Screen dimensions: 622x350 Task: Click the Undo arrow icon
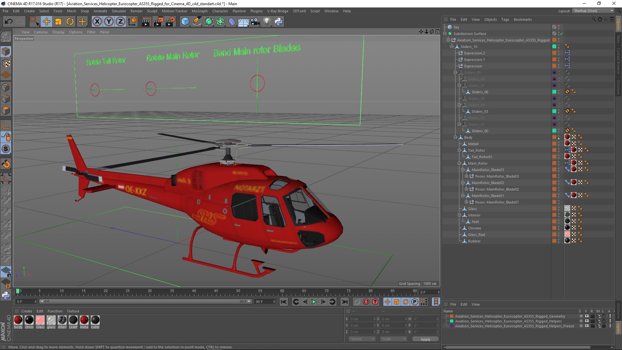click(x=9, y=22)
